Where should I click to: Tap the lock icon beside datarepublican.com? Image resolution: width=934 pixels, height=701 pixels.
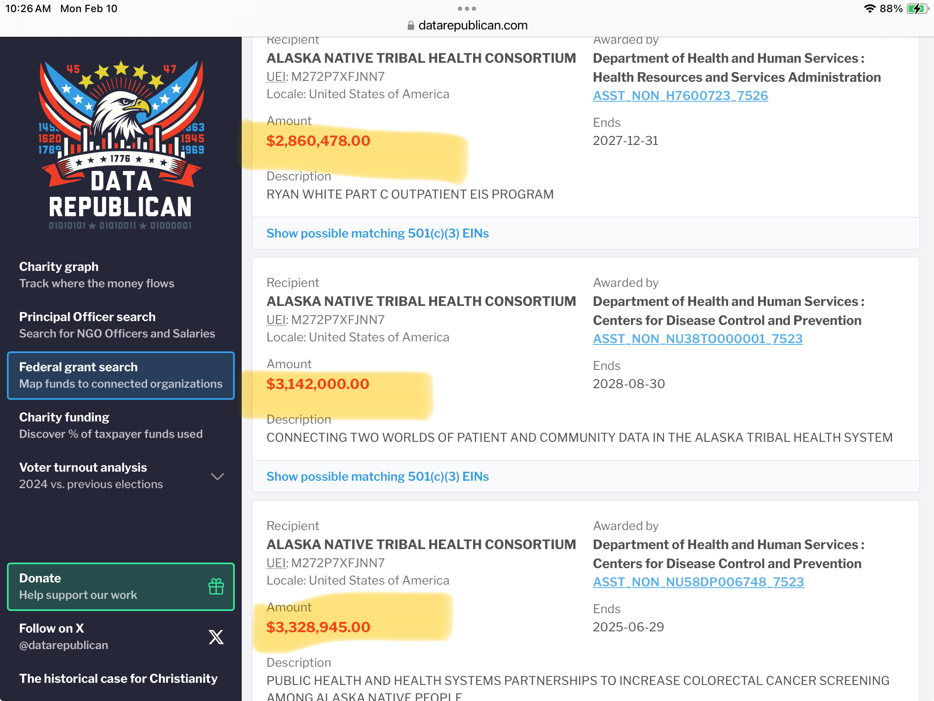tap(411, 26)
